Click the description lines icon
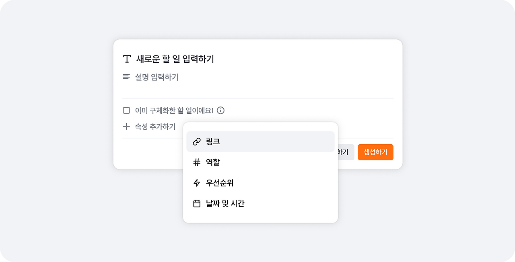 [126, 77]
